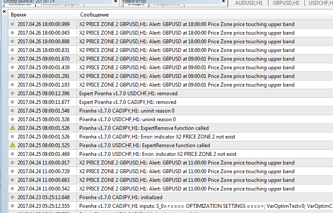Select 'Piranha v1.7.0 CADJPY,H1: uninit reason 0' message
This screenshot has width=333, height=213.
171,111
